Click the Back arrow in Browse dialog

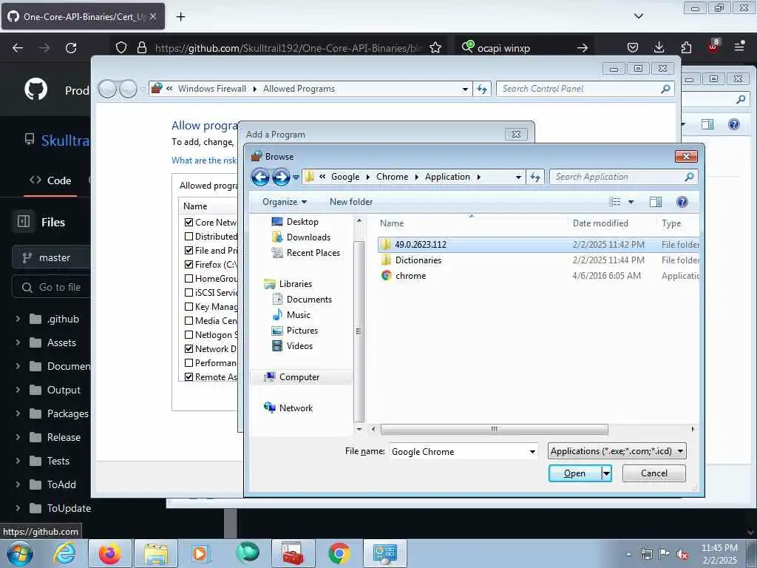[x=260, y=177]
